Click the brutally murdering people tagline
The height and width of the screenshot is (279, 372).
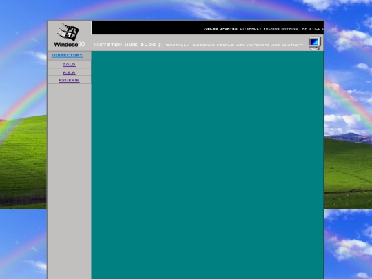click(234, 45)
